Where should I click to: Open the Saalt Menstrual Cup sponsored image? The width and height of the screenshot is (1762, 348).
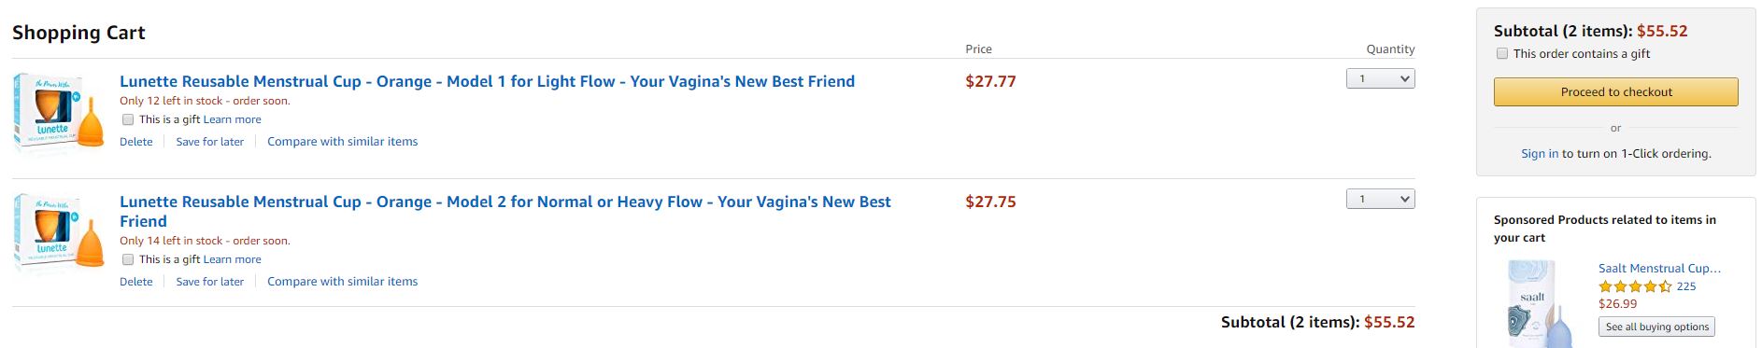[x=1533, y=305]
